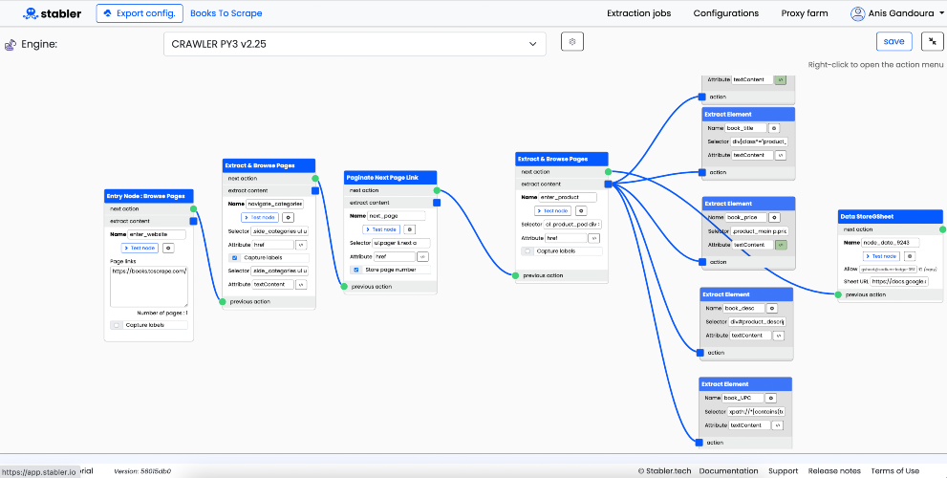Click Test node in next_page node
The width and height of the screenshot is (947, 478).
(381, 229)
